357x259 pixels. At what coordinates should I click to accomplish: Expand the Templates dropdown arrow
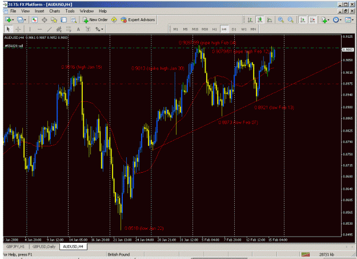point(352,20)
